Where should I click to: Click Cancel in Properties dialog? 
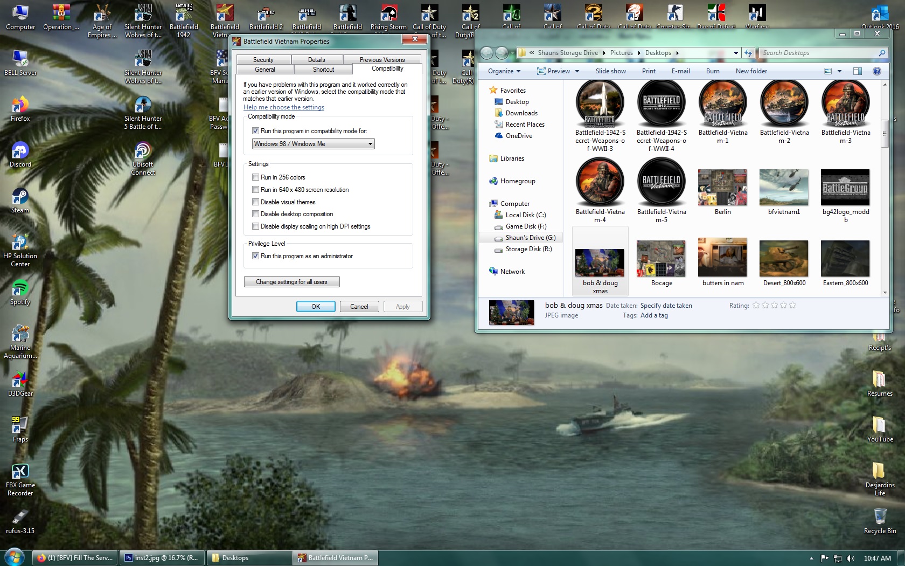pyautogui.click(x=359, y=307)
